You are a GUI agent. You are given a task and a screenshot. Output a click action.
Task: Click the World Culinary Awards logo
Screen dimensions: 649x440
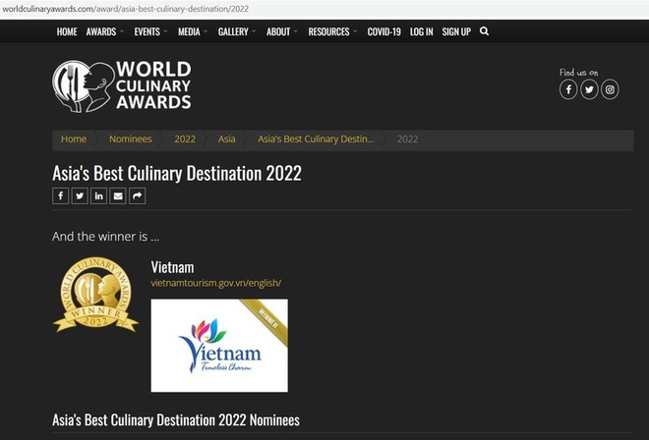pyautogui.click(x=122, y=85)
